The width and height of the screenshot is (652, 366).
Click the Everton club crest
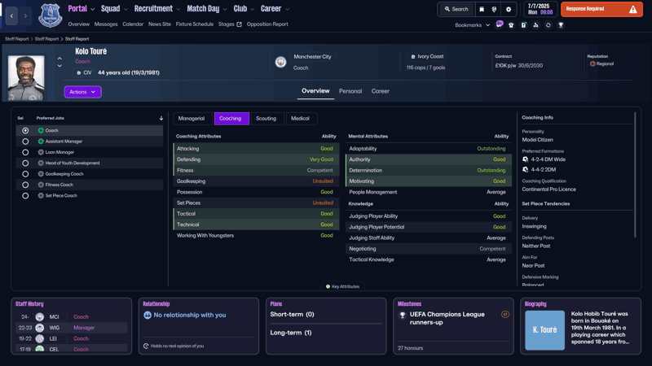click(x=50, y=15)
